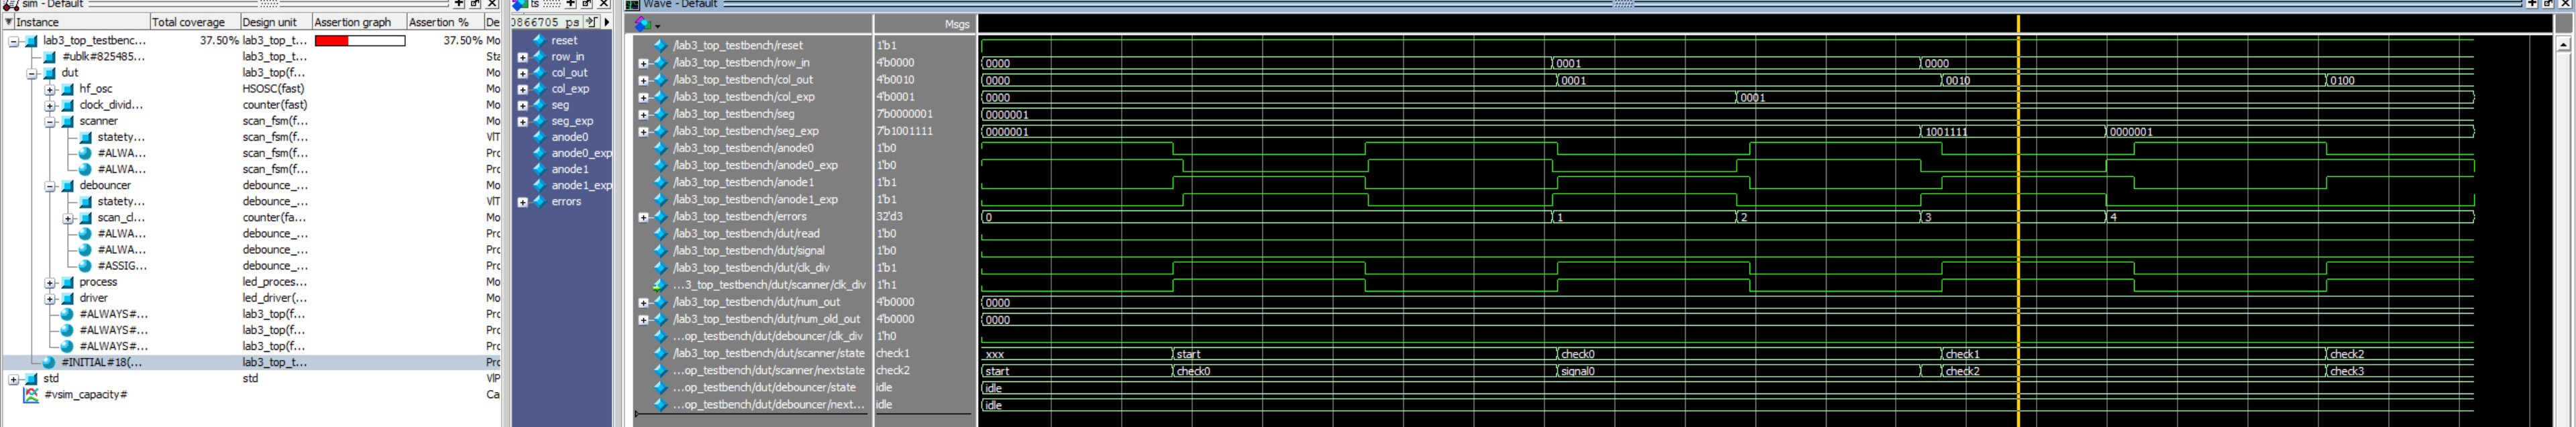
Task: Click the scanner module instance icon
Action: tap(68, 121)
